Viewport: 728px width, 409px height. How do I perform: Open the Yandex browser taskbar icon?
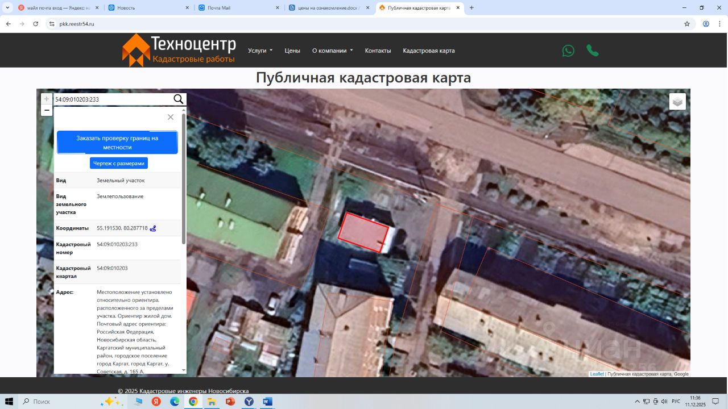tap(156, 402)
